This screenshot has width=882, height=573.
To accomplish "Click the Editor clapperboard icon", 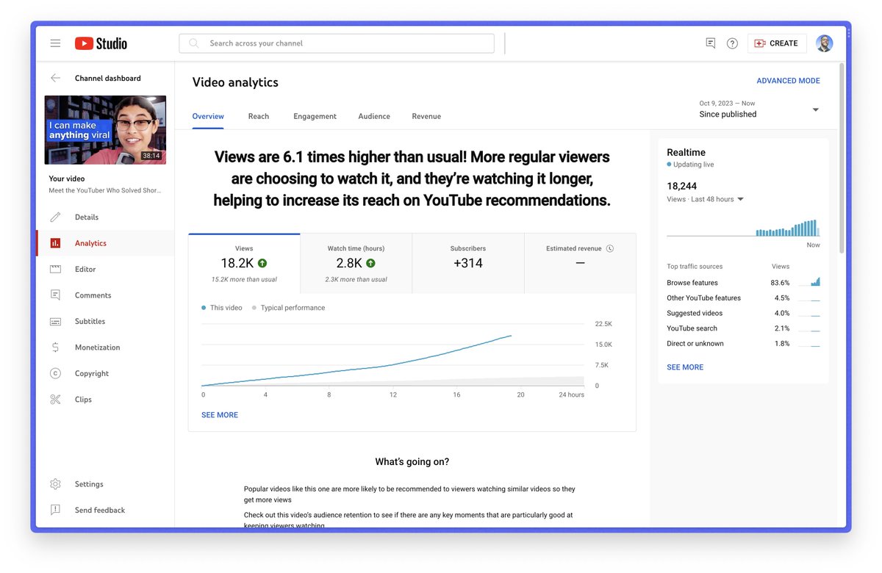I will pyautogui.click(x=55, y=270).
